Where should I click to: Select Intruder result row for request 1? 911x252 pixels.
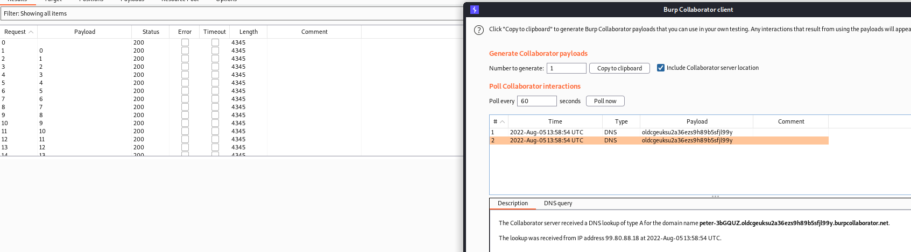pos(231,51)
